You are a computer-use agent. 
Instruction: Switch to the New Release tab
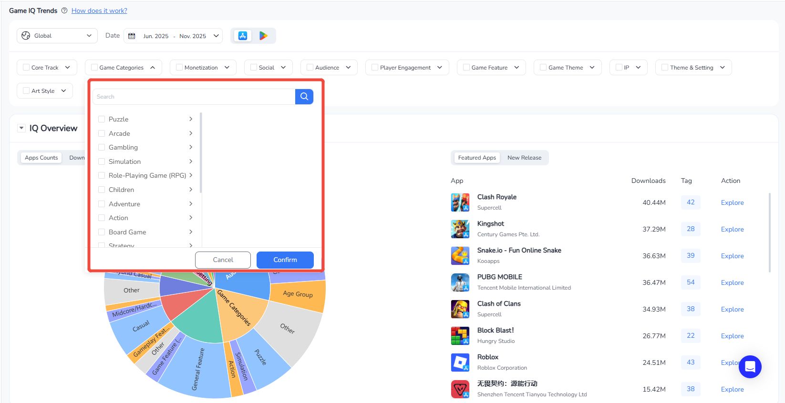click(x=524, y=158)
